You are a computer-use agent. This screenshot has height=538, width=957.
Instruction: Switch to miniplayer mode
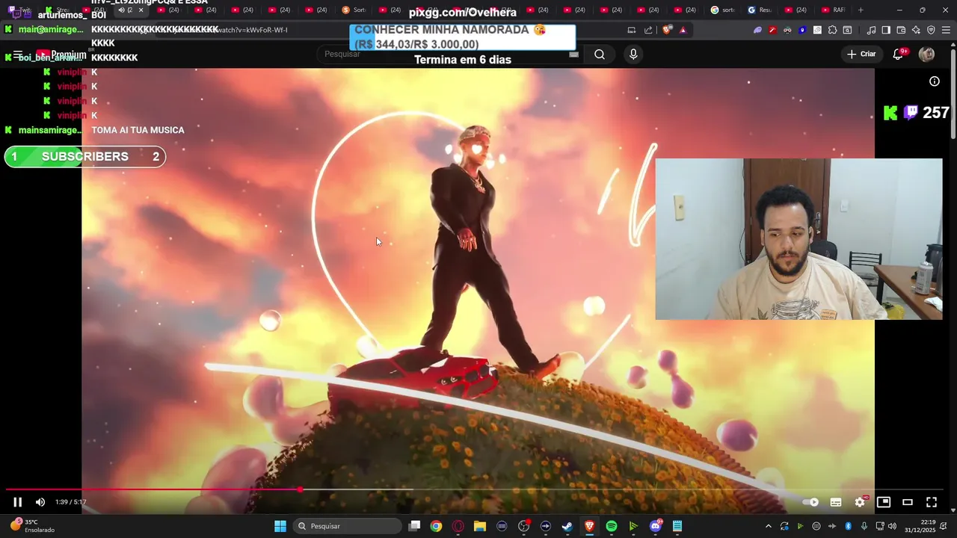point(884,502)
